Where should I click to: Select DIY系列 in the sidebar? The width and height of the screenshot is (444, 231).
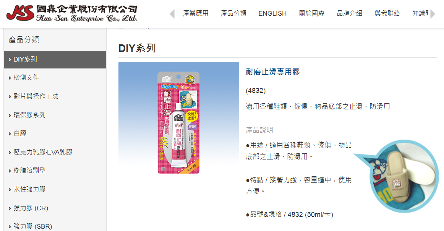click(x=55, y=60)
